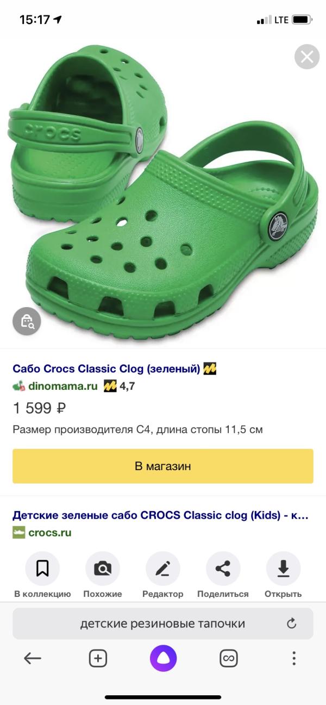The image size is (326, 705).
Task: Open a new tab with plus icon
Action: coord(98,659)
